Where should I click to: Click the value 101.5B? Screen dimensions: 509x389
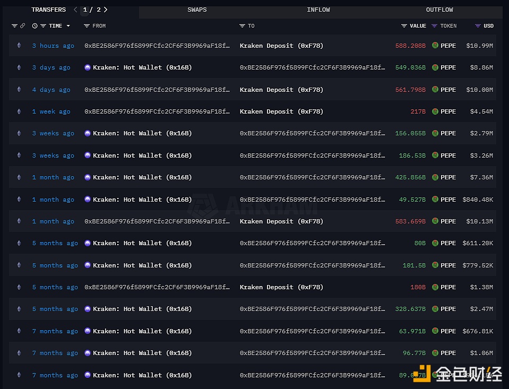(x=414, y=265)
